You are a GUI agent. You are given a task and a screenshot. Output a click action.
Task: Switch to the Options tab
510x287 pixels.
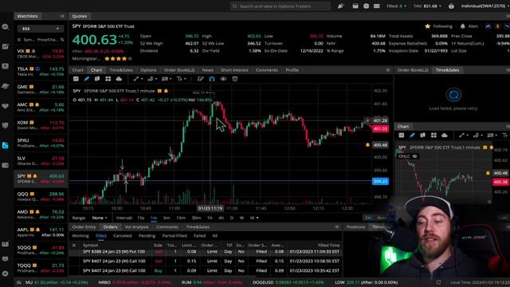pyautogui.click(x=148, y=70)
